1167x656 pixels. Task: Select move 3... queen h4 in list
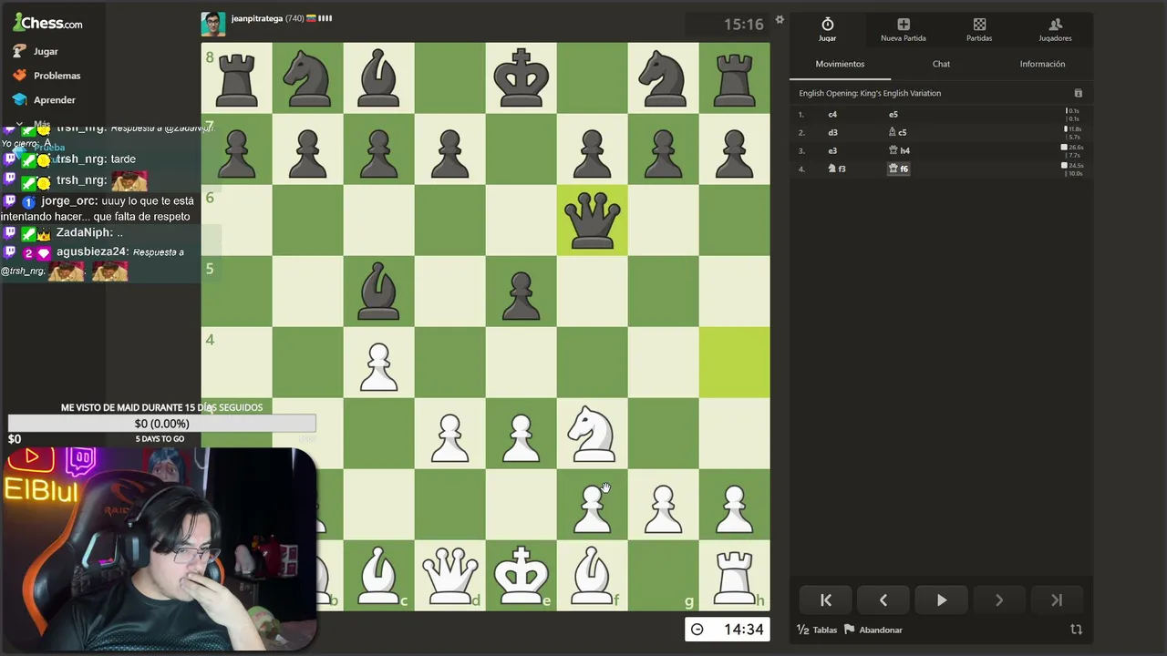coord(899,151)
